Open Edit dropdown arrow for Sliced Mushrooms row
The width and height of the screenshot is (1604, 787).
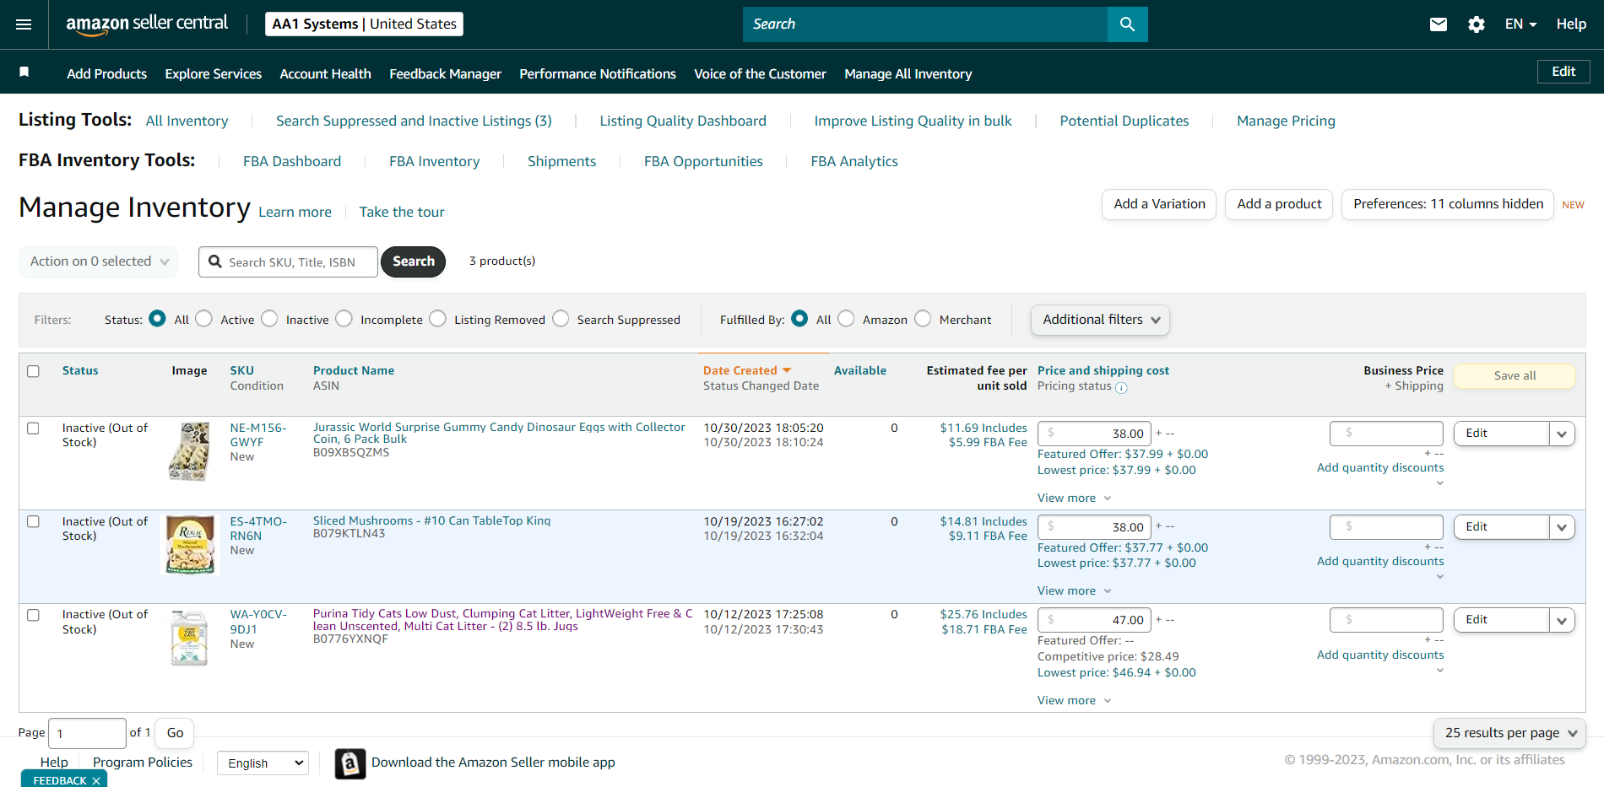coord(1562,527)
